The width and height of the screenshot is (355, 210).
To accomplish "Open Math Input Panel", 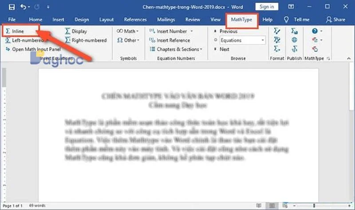I will 33,49.
